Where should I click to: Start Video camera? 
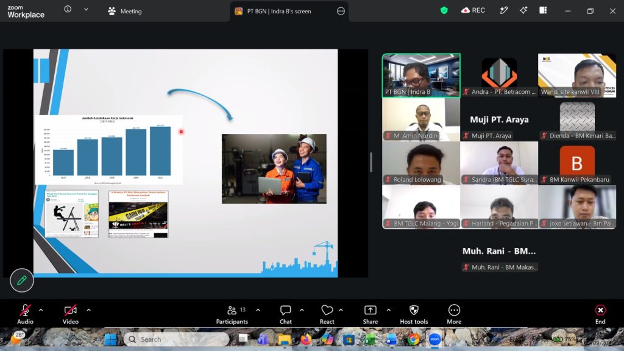71,314
